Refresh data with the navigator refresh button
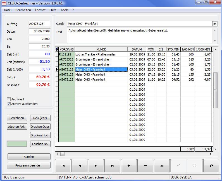 tap(211, 166)
